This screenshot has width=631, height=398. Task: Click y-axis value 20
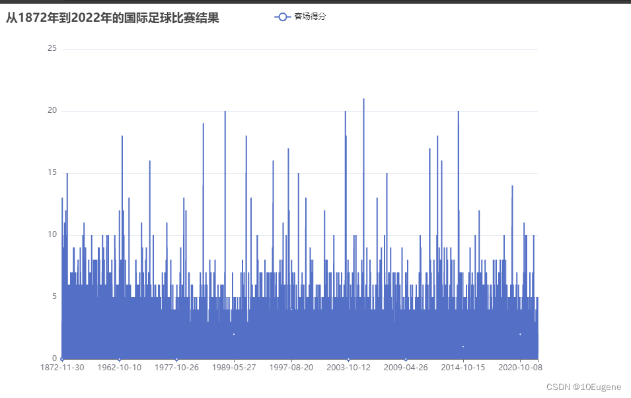point(52,110)
